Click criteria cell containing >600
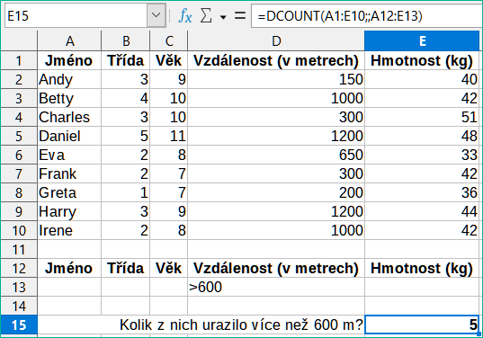483x338 pixels. click(x=276, y=287)
